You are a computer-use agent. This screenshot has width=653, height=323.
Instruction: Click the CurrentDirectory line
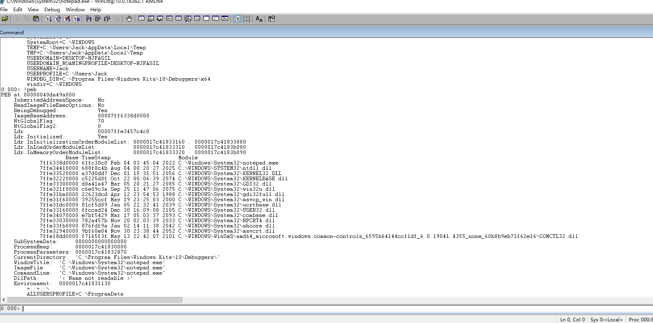coord(117,257)
